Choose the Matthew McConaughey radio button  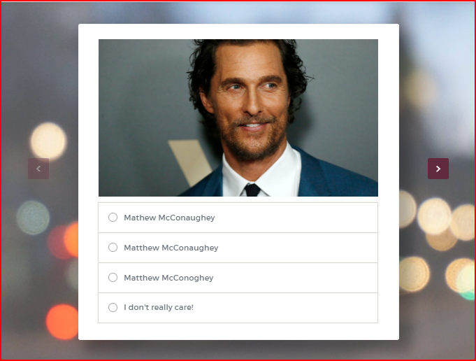[113, 248]
